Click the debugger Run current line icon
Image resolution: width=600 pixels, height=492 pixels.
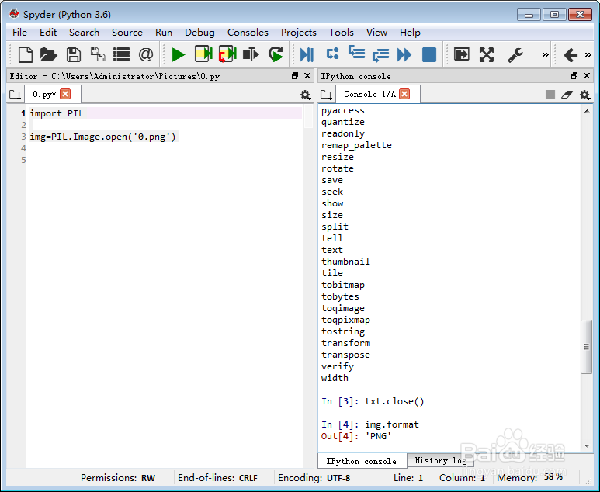(332, 54)
